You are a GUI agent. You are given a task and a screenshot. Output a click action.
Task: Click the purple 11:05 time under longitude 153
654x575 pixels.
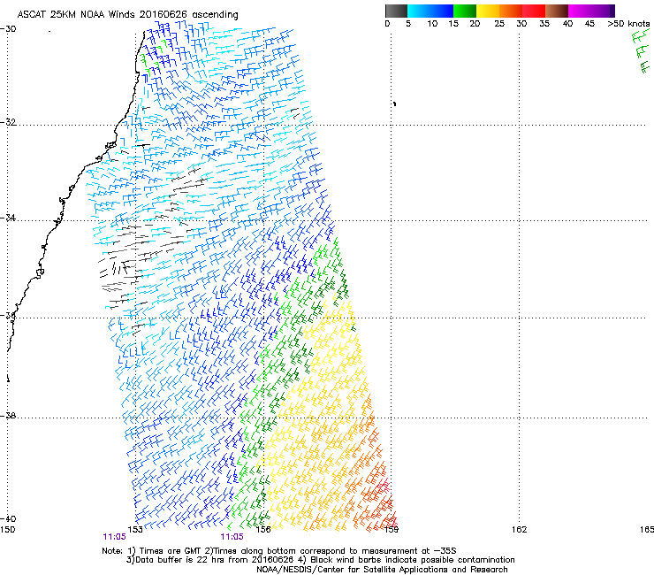[x=114, y=537]
